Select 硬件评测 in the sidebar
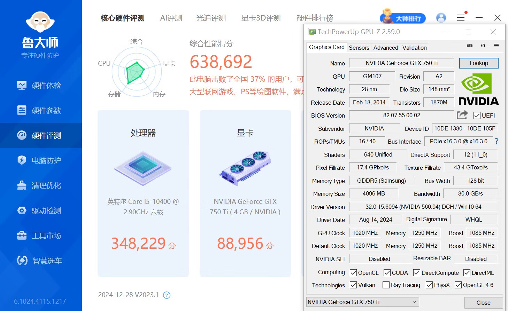This screenshot has width=508, height=311. [x=41, y=135]
